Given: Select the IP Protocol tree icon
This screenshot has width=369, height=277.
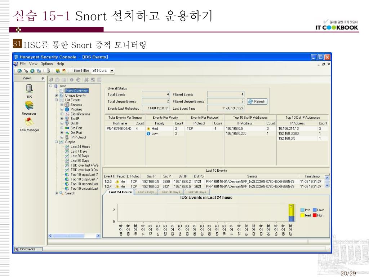Looking at the screenshot, I should click(x=67, y=137).
